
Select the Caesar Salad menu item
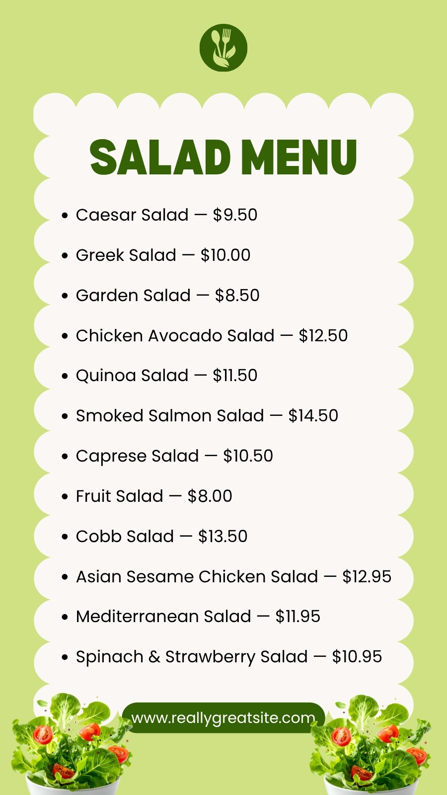point(166,215)
